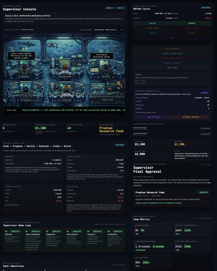Image resolution: width=217 pixels, height=271 pixels.
Task: Open step 02 Team Assembly card
Action: (34, 241)
